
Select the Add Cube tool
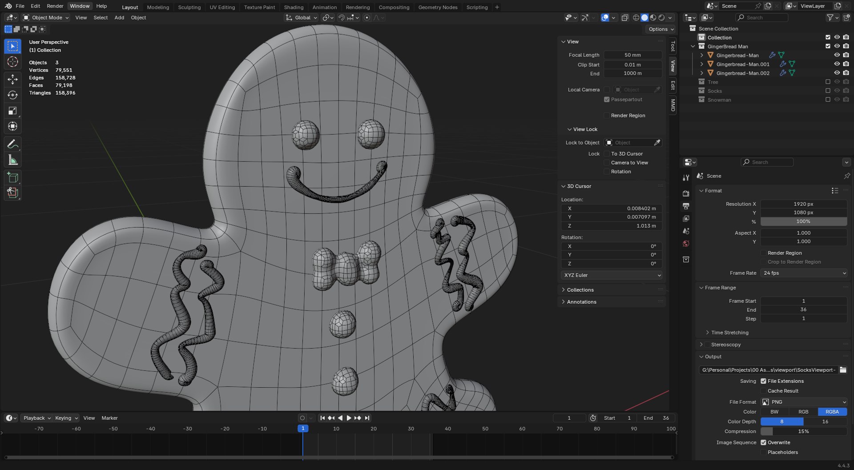tap(12, 178)
